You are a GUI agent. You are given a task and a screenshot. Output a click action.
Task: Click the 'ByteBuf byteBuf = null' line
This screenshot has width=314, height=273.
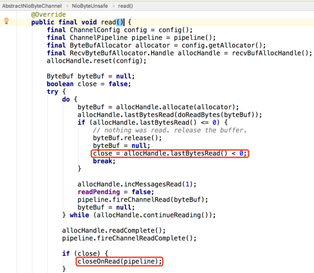point(91,76)
